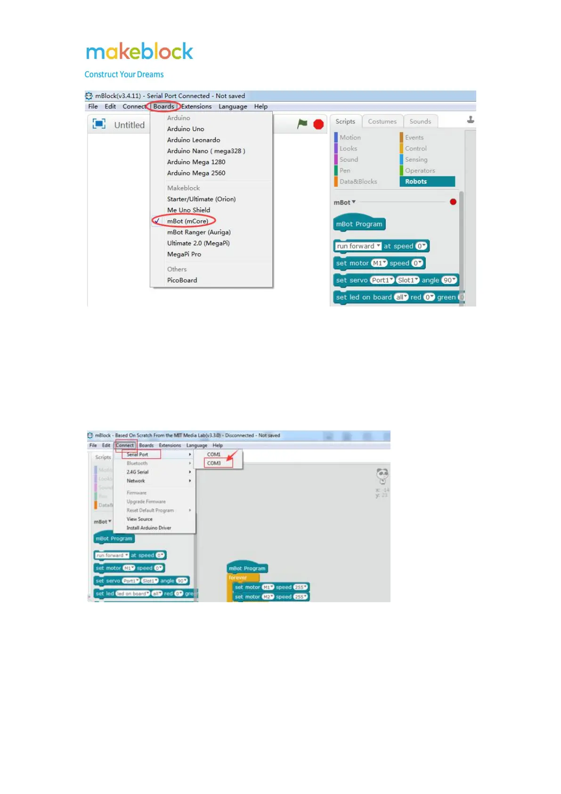The height and width of the screenshot is (794, 561).
Task: Toggle the stage fullscreen icon beside Untitled
Action: tap(99, 124)
